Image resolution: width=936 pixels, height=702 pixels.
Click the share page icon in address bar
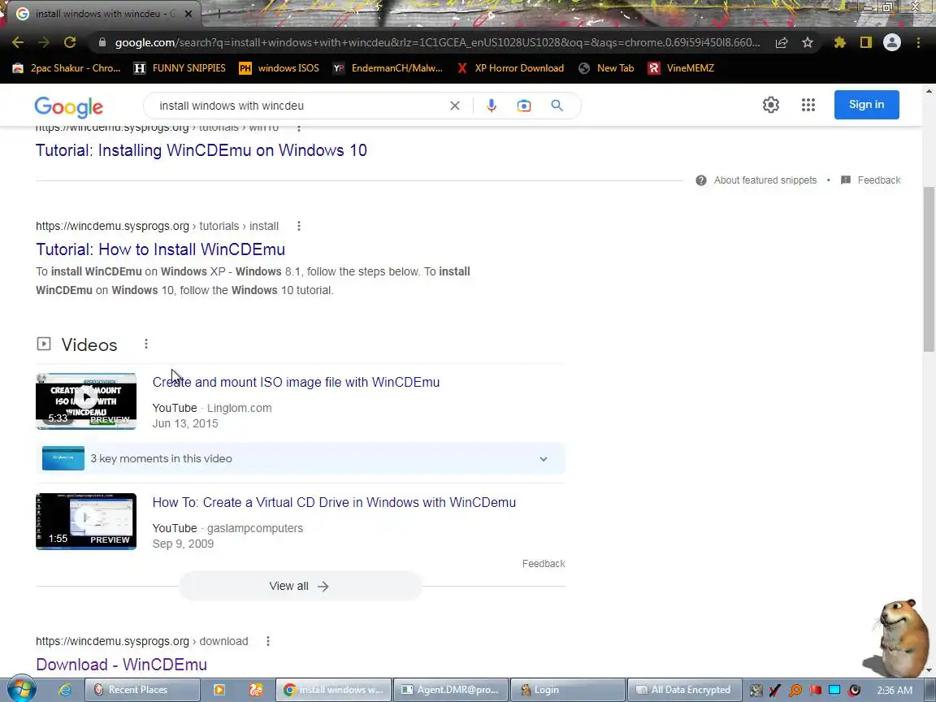click(782, 42)
